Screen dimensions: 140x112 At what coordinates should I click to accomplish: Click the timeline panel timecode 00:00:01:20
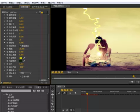67,90
